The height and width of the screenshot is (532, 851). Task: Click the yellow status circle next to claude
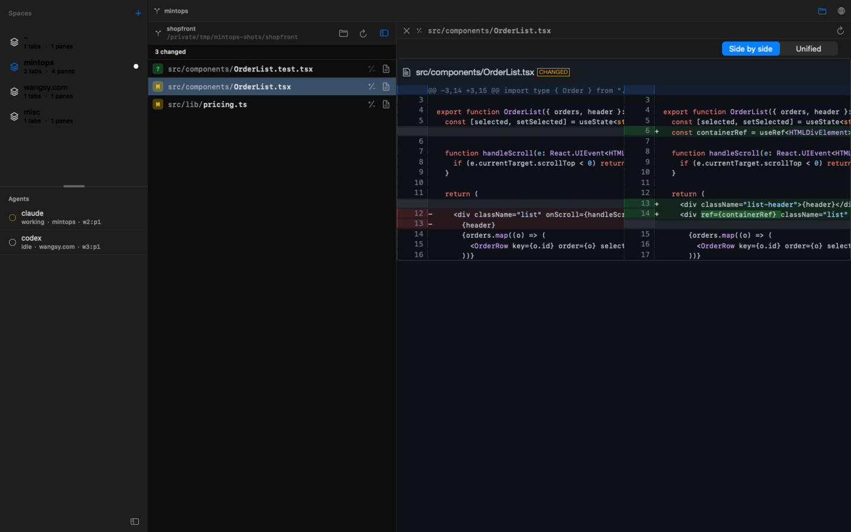point(12,218)
